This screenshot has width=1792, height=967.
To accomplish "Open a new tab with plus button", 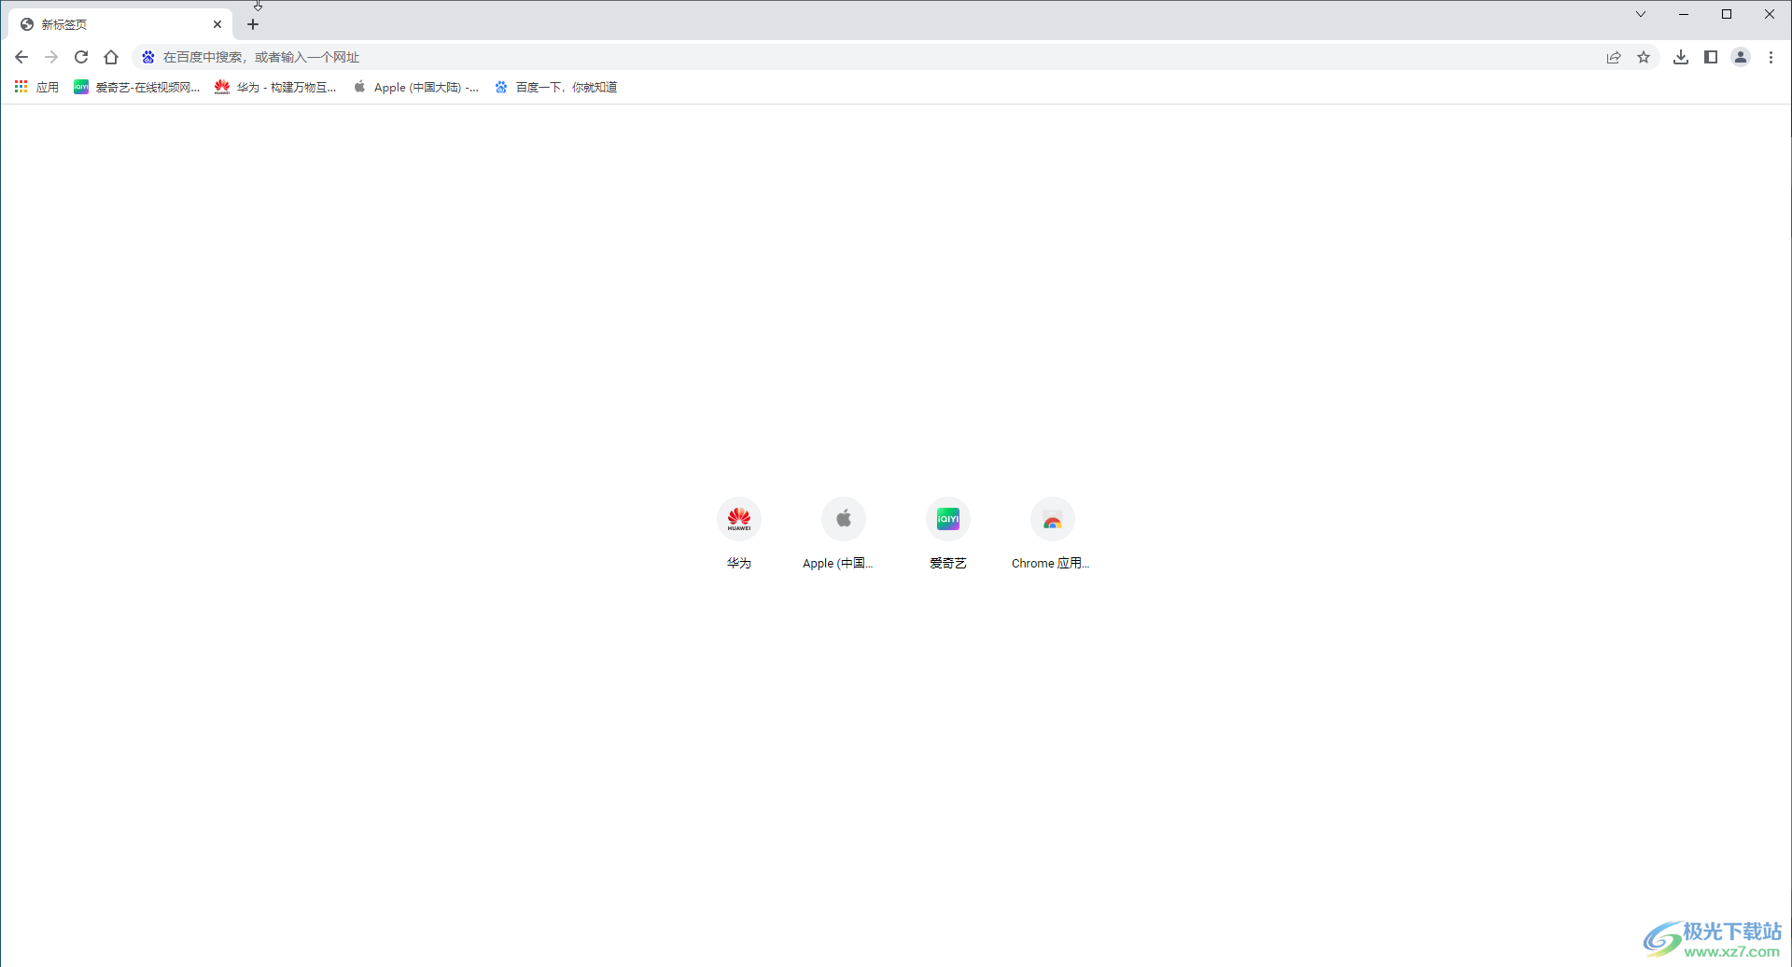I will tap(253, 24).
